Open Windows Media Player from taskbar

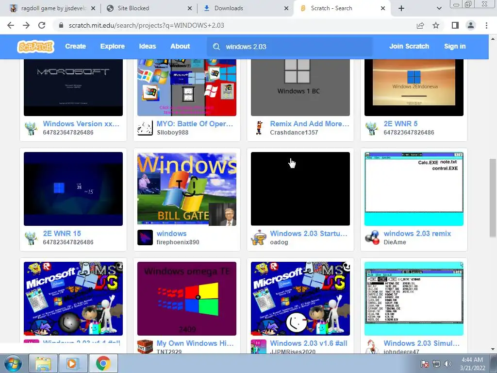coord(73,363)
